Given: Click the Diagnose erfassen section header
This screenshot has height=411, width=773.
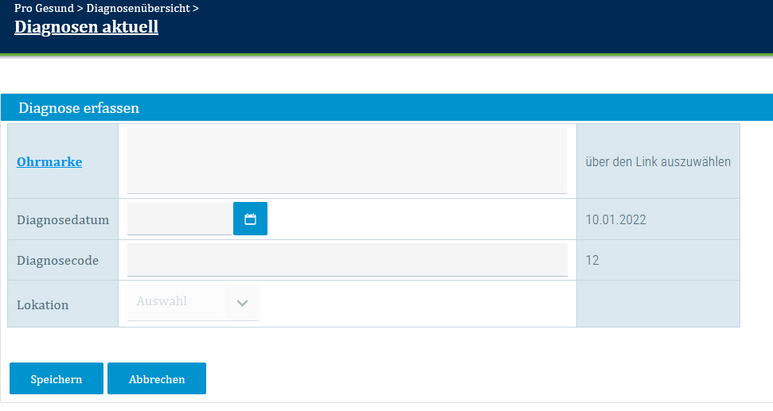Looking at the screenshot, I should pos(79,108).
